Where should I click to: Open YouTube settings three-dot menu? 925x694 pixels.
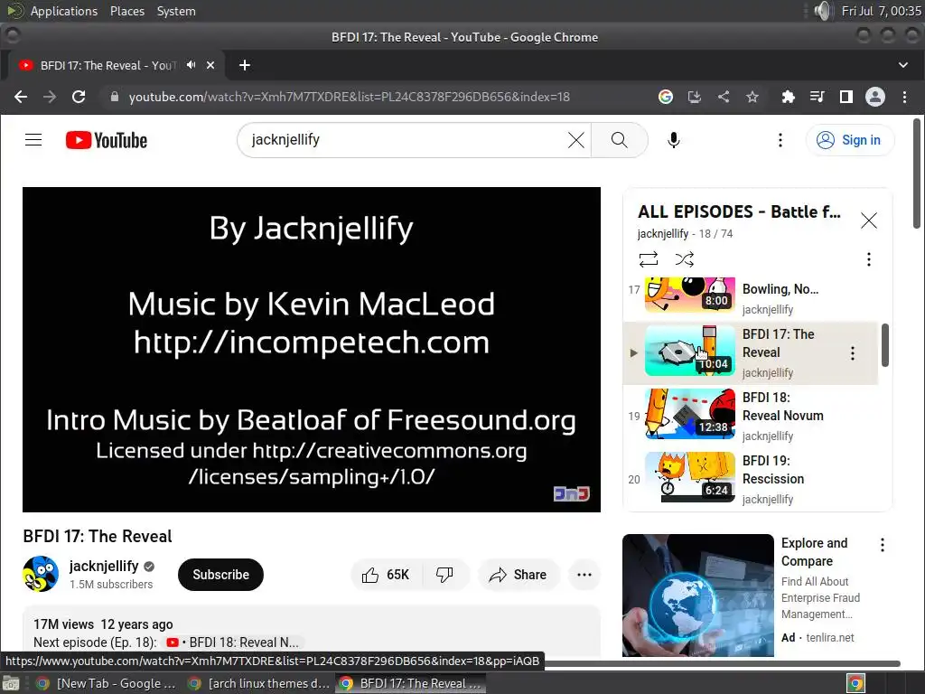(780, 140)
